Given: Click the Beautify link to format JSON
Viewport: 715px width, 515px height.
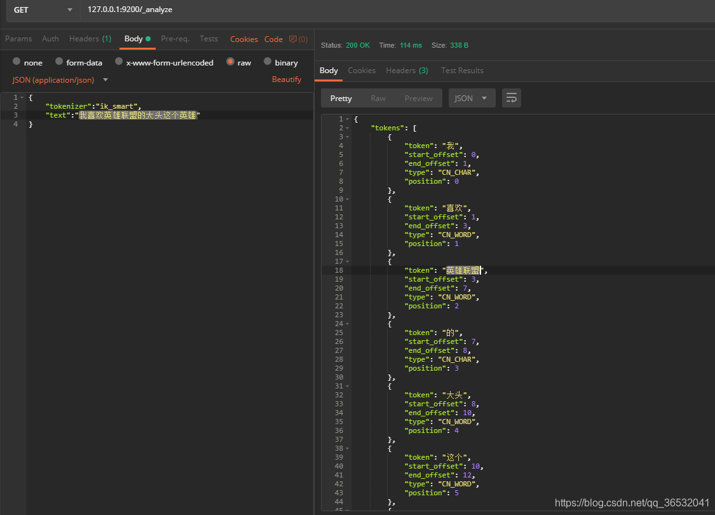Looking at the screenshot, I should (x=286, y=79).
